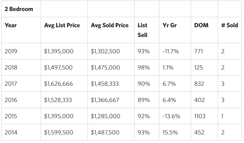Click the 1103 days-on-market value
Image resolution: width=244 pixels, height=143 pixels.
point(200,117)
